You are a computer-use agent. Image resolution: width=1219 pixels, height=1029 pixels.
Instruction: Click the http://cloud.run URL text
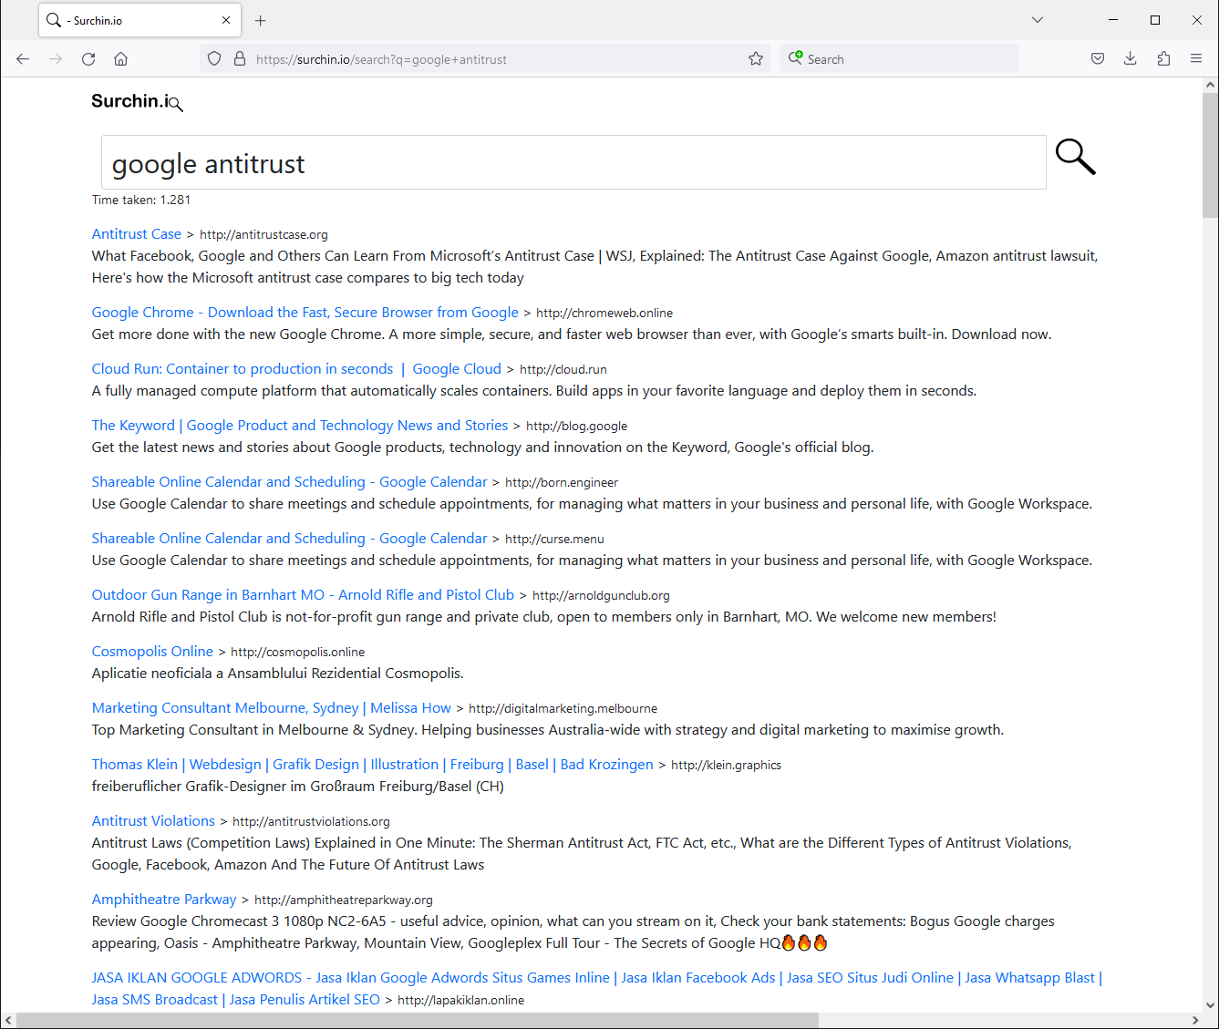tap(563, 370)
